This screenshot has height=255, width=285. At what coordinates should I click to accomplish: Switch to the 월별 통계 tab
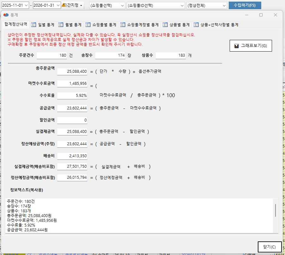(x=70, y=25)
